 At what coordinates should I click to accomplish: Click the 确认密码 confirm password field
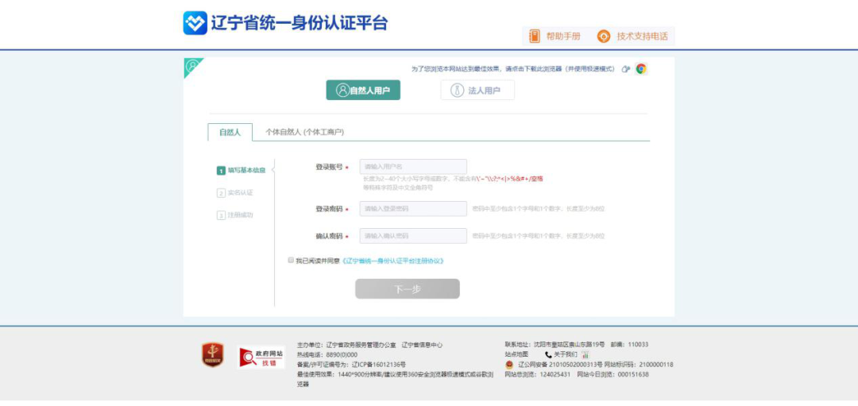[x=413, y=236]
